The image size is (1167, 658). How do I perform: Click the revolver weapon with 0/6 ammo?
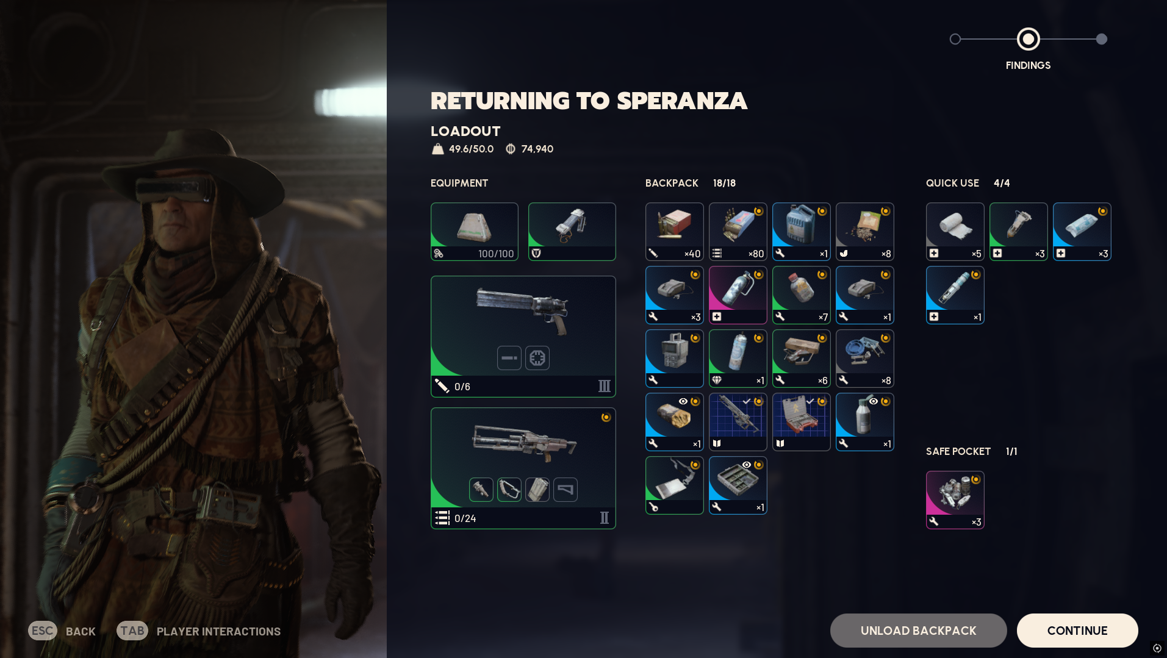[523, 336]
